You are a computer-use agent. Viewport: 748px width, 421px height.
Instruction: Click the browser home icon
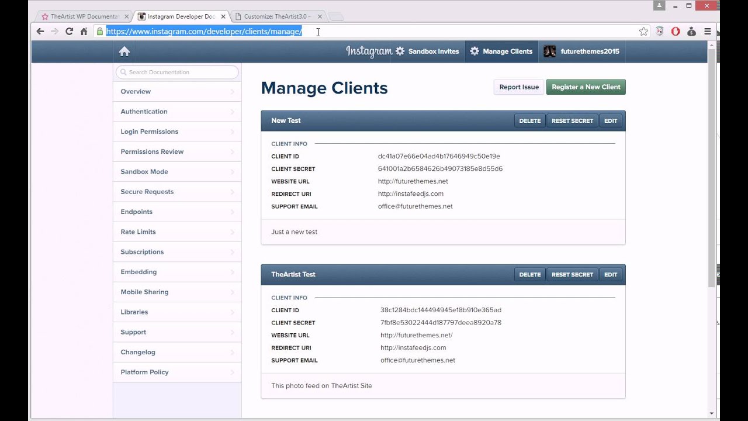coord(84,32)
